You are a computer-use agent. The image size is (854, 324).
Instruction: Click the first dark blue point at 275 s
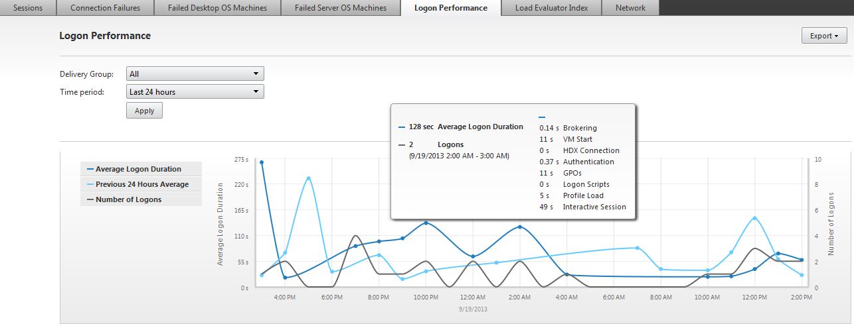262,162
